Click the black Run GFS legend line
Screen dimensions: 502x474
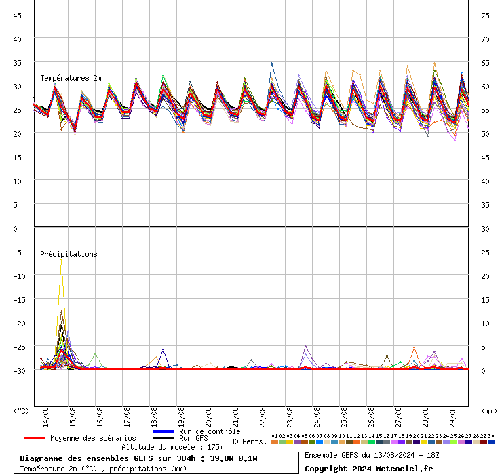click(163, 438)
